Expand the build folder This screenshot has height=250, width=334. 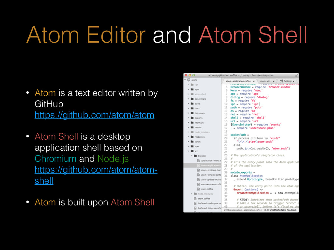click(188, 104)
